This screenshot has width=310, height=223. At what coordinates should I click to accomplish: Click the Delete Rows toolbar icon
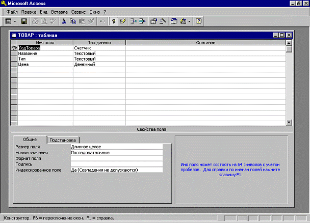142,21
